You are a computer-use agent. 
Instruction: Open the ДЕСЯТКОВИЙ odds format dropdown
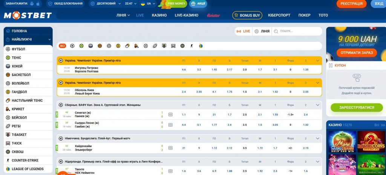coord(106,4)
